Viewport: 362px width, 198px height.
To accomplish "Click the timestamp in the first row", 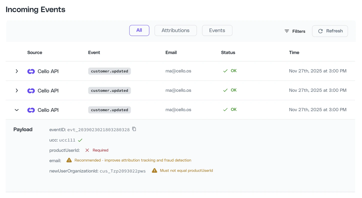I will pos(318,71).
